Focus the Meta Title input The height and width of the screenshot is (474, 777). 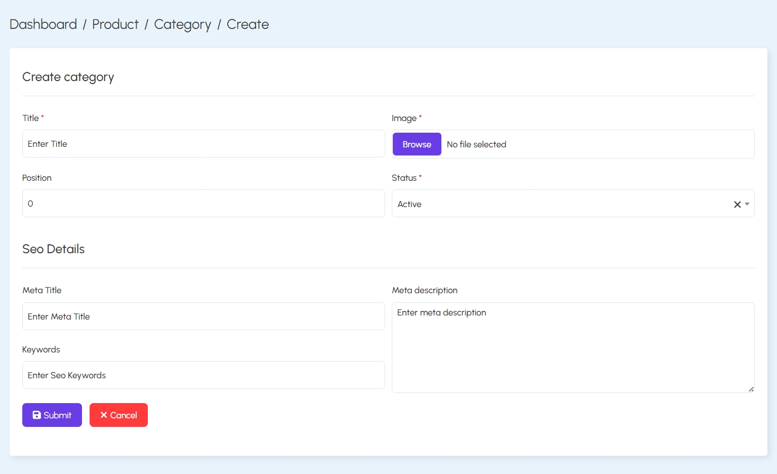[x=203, y=317]
